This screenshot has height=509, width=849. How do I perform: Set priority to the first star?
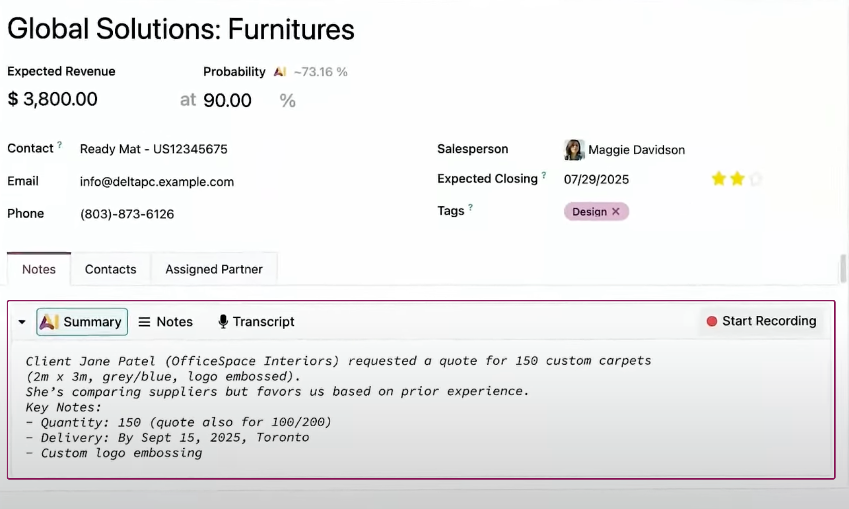pyautogui.click(x=719, y=179)
